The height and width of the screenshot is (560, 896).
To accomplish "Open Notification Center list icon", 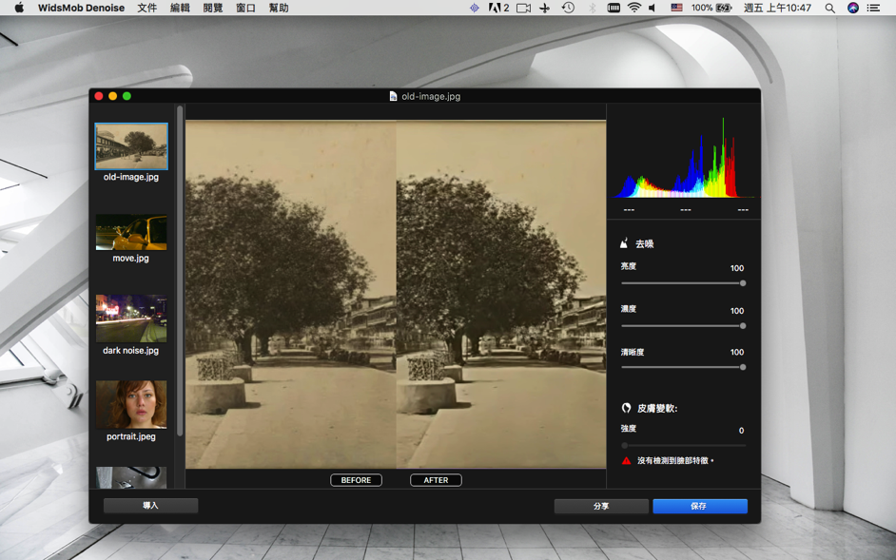I will pos(873,8).
